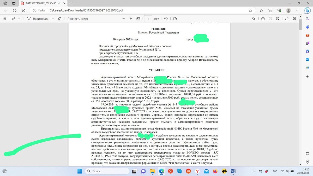Open a new tab
This screenshot has width=313, height=176.
pos(71,3)
